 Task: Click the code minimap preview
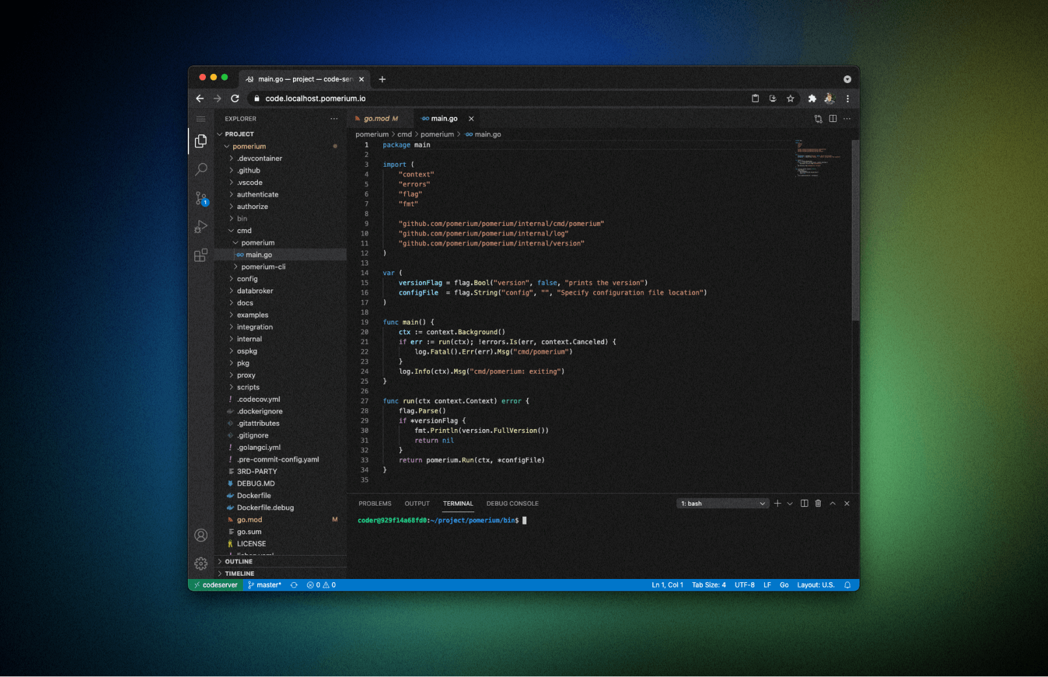click(x=817, y=159)
